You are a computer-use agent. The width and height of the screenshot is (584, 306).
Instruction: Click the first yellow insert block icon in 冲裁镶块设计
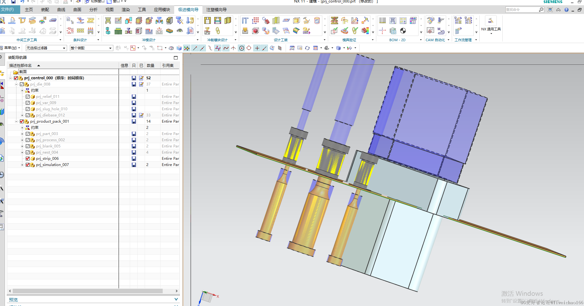coord(207,20)
